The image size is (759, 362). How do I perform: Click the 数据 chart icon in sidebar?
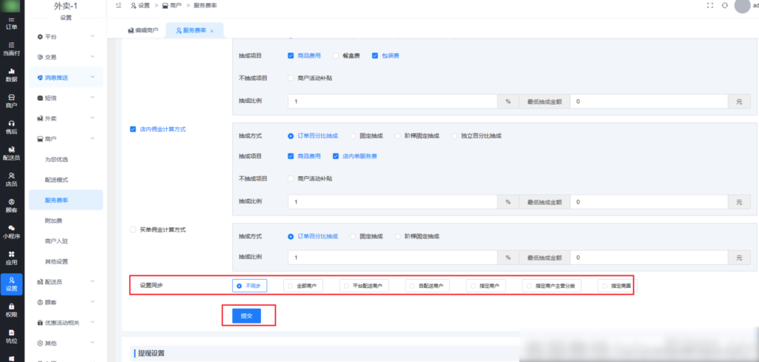(x=11, y=75)
